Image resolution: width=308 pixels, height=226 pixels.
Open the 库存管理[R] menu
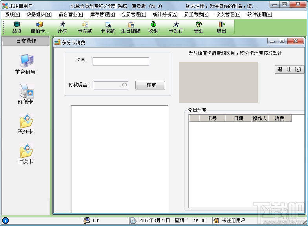click(102, 15)
